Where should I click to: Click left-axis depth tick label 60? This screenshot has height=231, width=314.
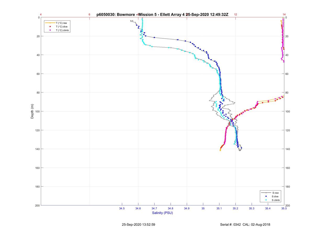(38, 74)
